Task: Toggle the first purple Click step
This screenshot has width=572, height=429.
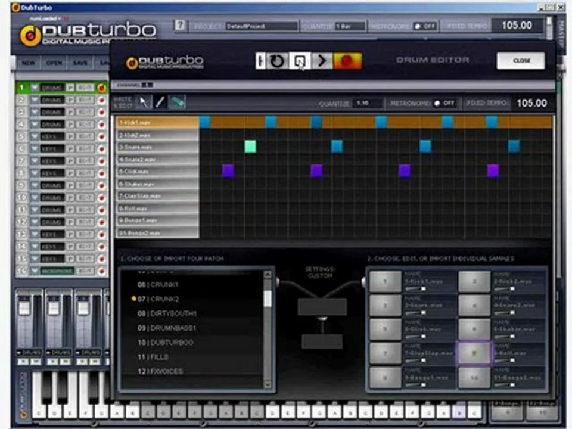Action: [x=228, y=171]
